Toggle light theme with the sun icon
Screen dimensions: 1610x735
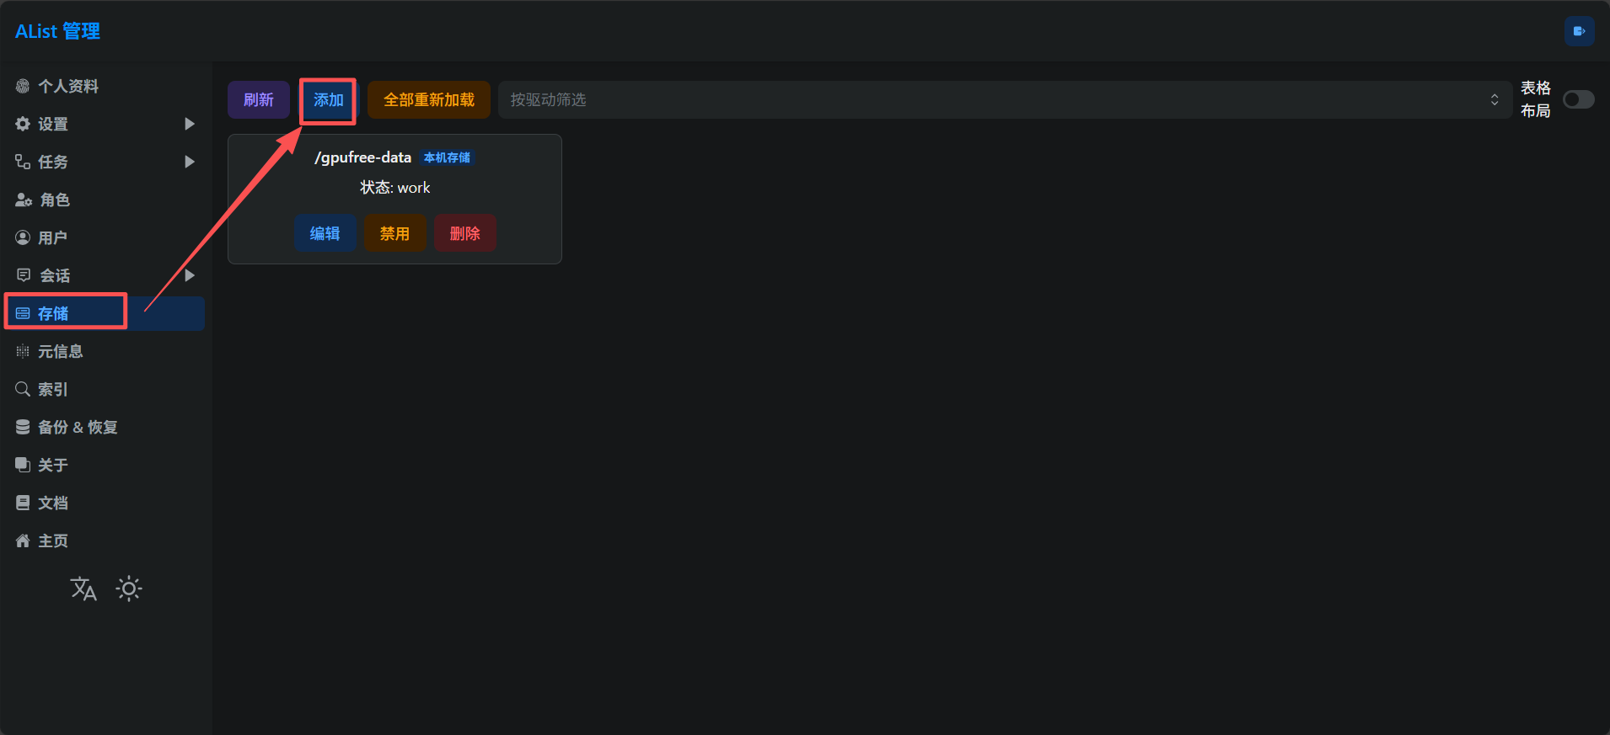pyautogui.click(x=129, y=589)
